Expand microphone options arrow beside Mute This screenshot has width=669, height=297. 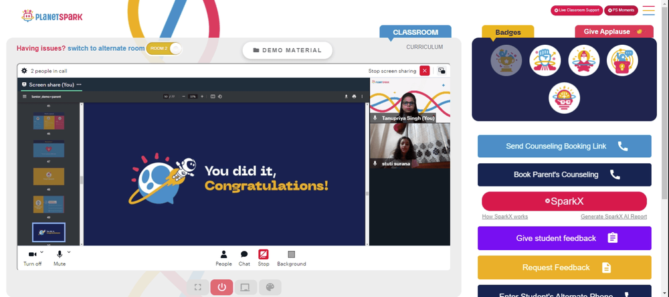(x=69, y=252)
